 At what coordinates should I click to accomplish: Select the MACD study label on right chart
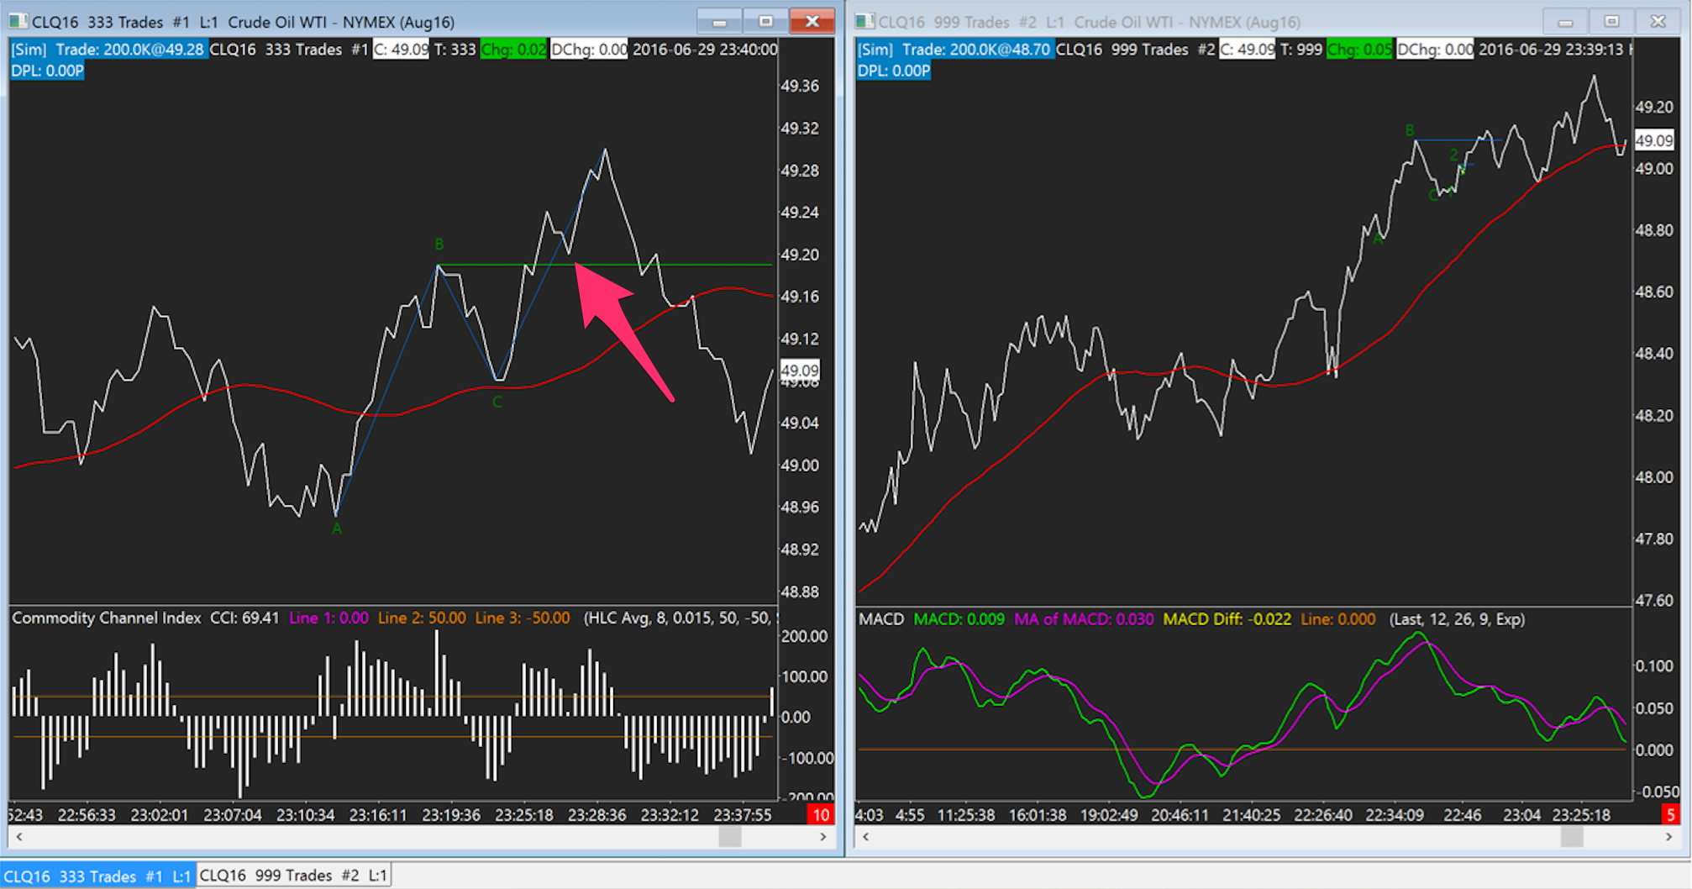pyautogui.click(x=880, y=619)
